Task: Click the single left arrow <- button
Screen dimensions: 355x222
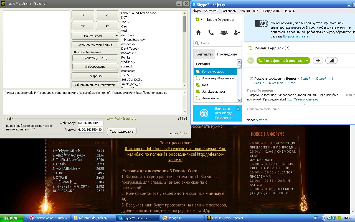Action: [107, 15]
